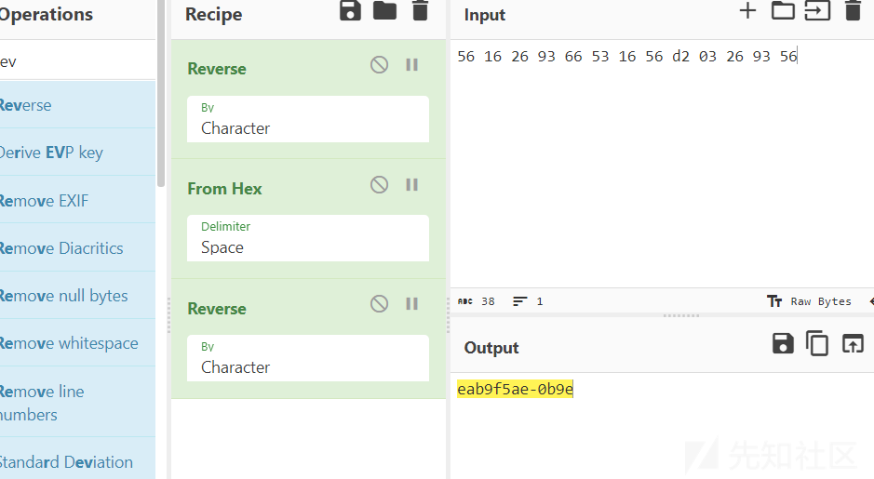Screen dimensions: 874x479
Task: Copy raw output to clipboard
Action: tap(817, 343)
